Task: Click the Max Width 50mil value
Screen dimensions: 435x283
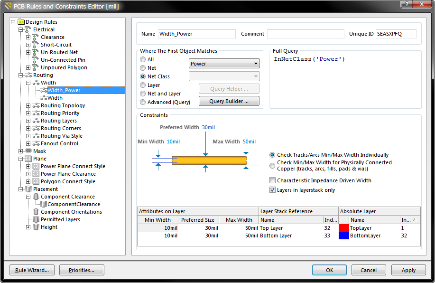Action: click(250, 141)
